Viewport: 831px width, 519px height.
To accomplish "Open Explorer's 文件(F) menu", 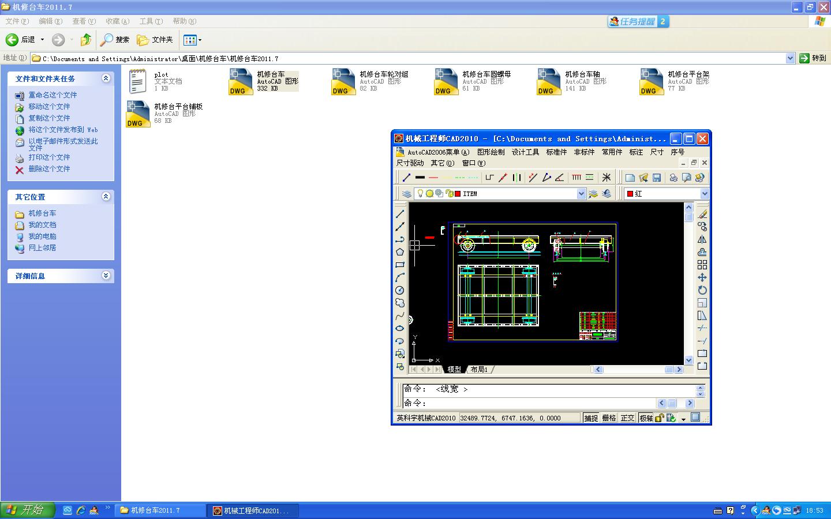I will click(17, 21).
